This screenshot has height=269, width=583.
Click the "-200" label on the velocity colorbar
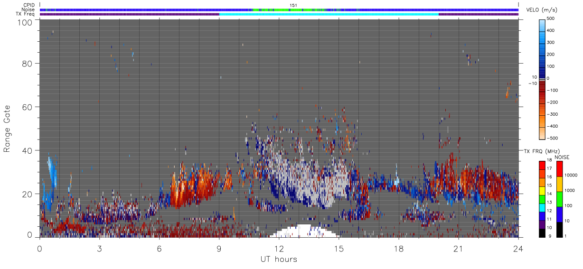click(553, 102)
